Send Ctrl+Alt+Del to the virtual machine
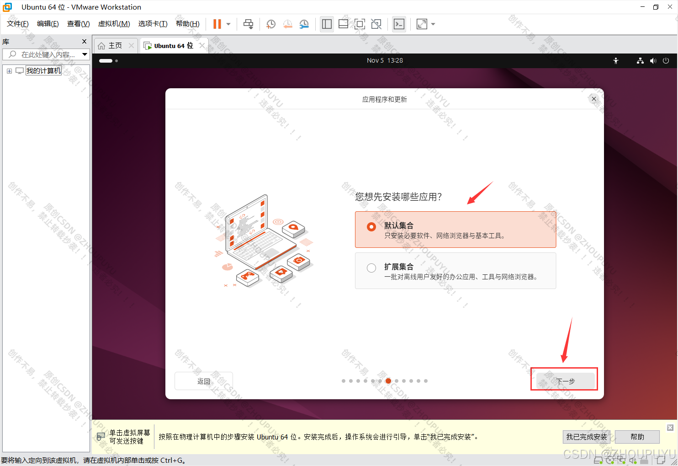 click(248, 24)
